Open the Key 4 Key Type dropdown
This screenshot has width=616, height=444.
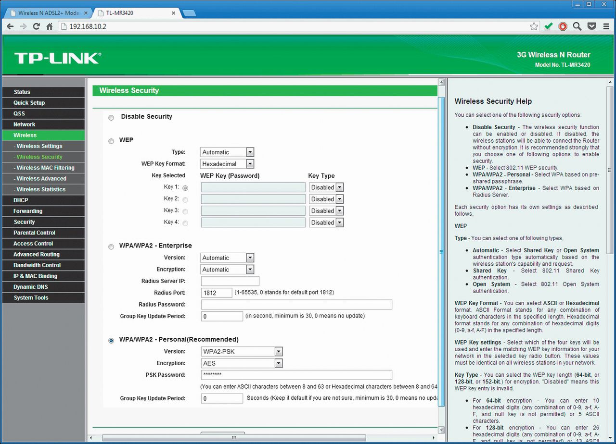point(326,222)
